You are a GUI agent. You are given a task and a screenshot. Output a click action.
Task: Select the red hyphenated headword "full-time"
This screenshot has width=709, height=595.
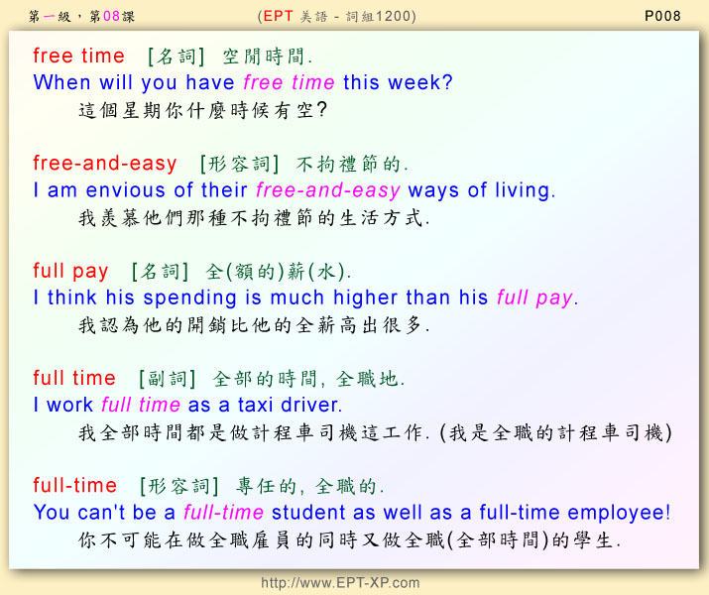[75, 485]
